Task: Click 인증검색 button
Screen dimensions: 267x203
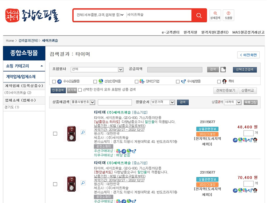Action: (x=58, y=90)
